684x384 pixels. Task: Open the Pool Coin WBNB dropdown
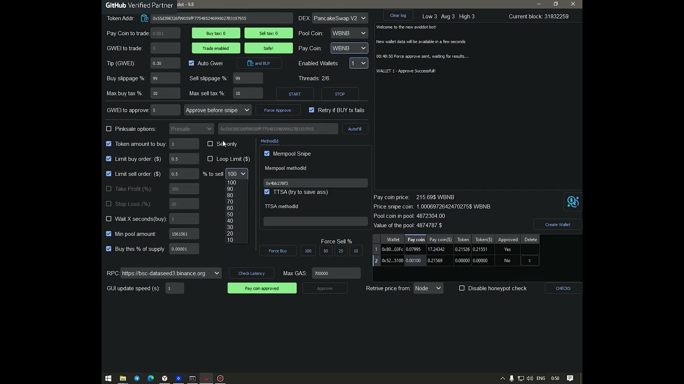coord(349,33)
